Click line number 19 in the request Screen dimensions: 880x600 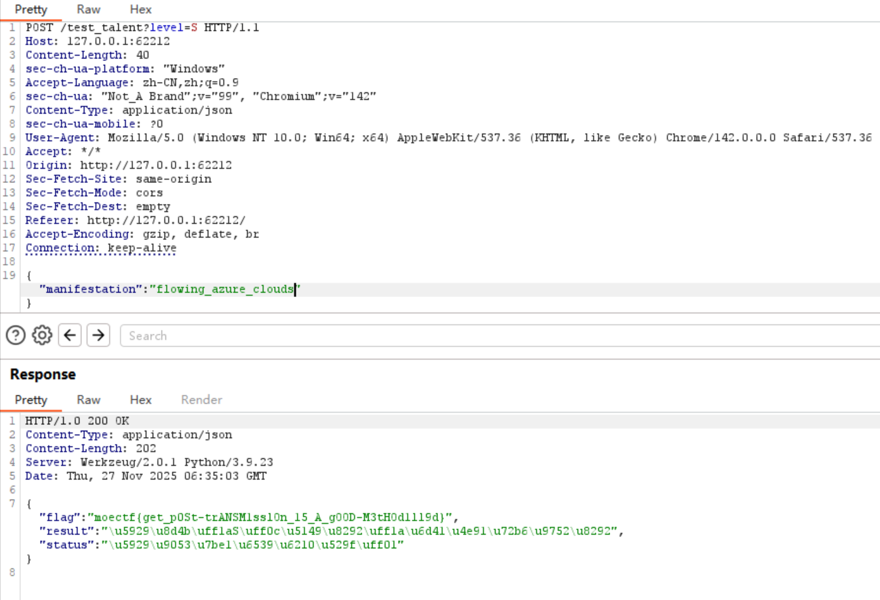coord(10,275)
